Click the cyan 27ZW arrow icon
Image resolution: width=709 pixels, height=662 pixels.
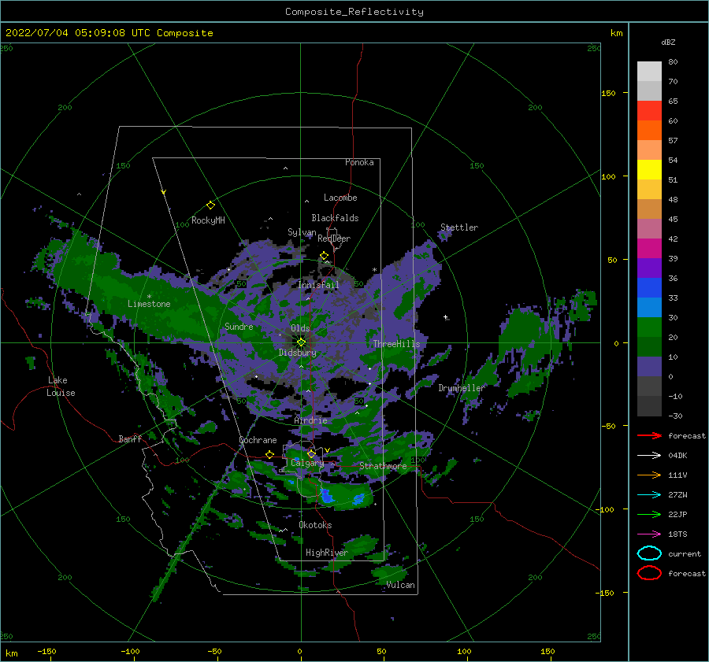coord(649,495)
